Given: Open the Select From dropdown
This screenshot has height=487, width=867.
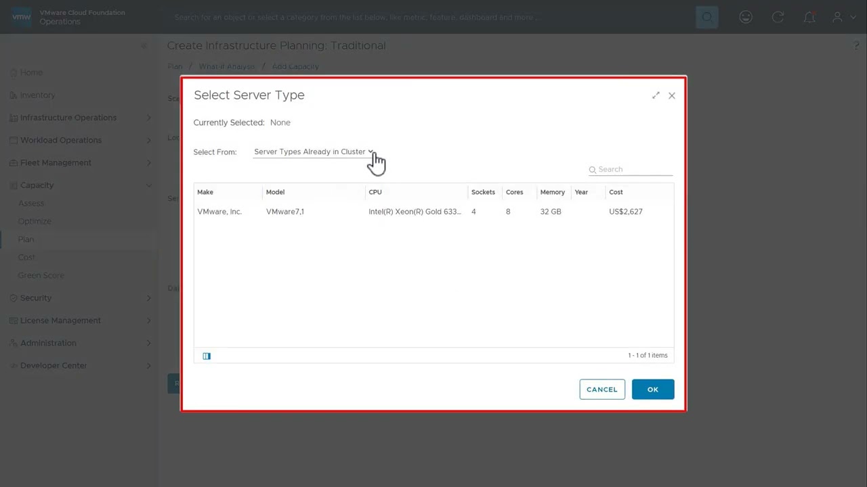Looking at the screenshot, I should point(313,152).
